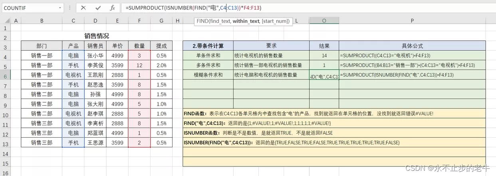Screen dimensions: 496x176
Task: Select the row 10 header
Action: pos(5,114)
